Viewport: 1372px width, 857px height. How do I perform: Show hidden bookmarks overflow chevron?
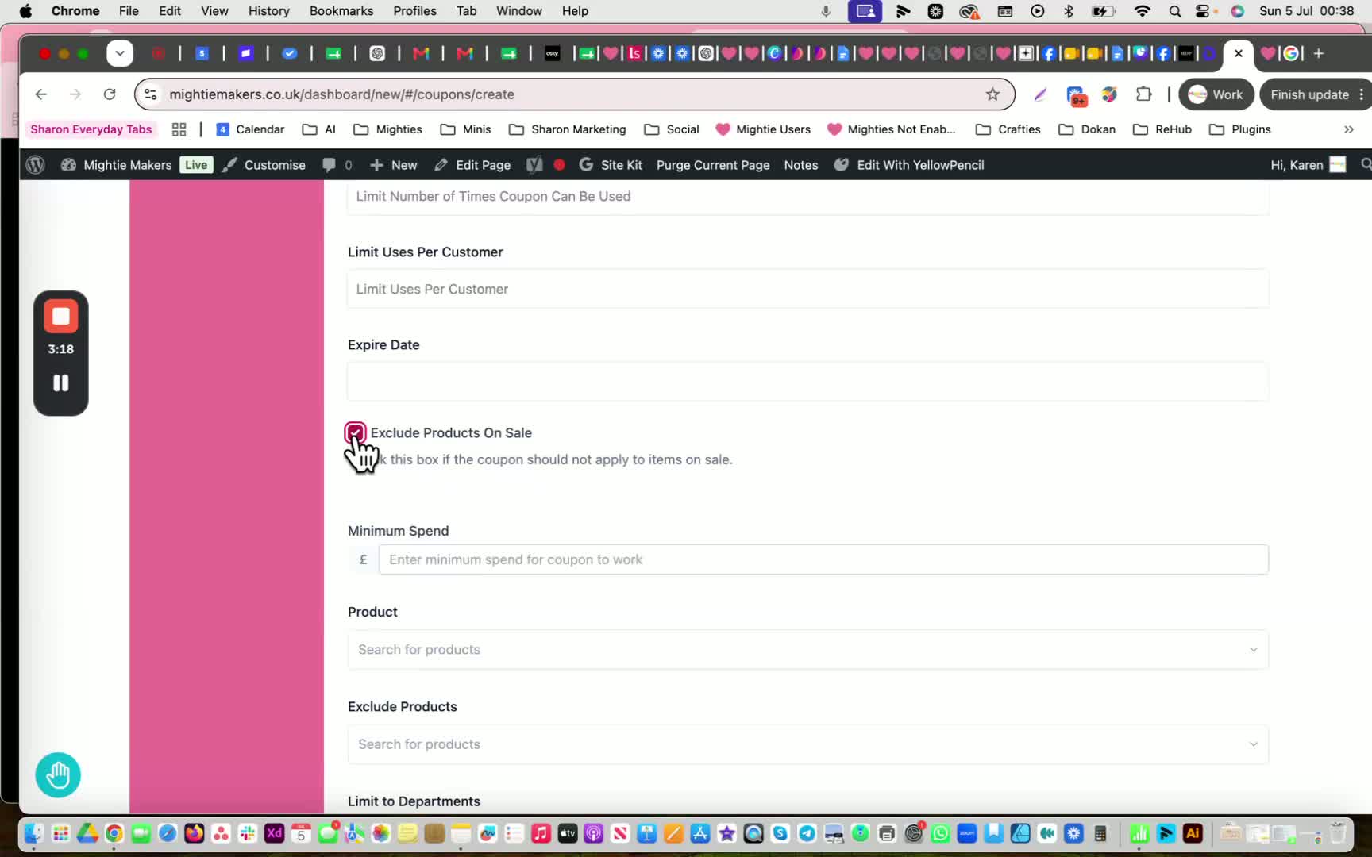[1349, 129]
